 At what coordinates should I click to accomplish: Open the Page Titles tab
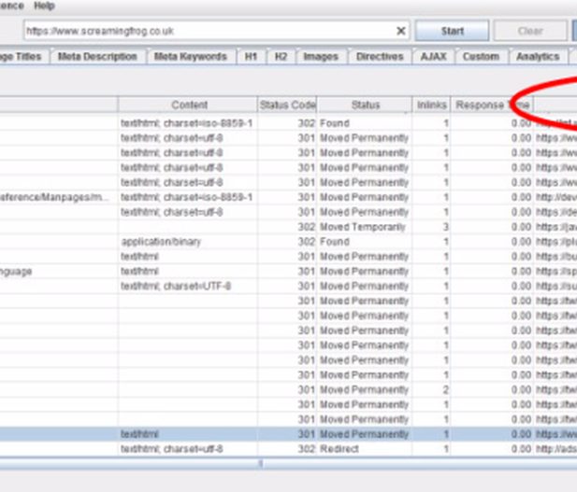22,57
